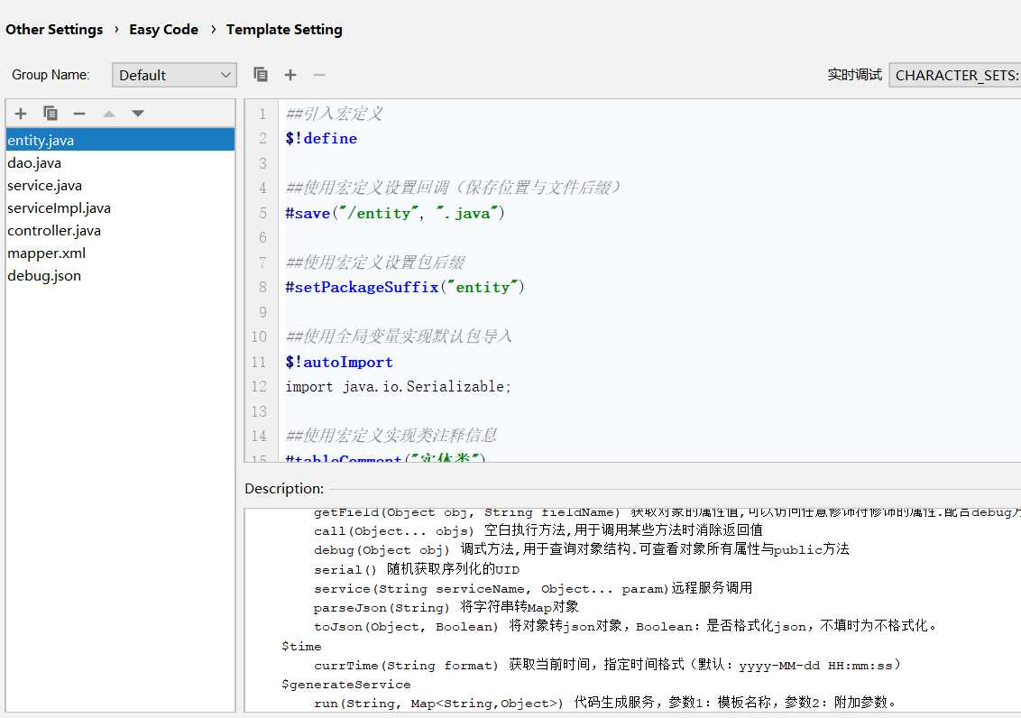This screenshot has width=1021, height=718.
Task: Click the $!autoImport line
Action: tap(339, 362)
